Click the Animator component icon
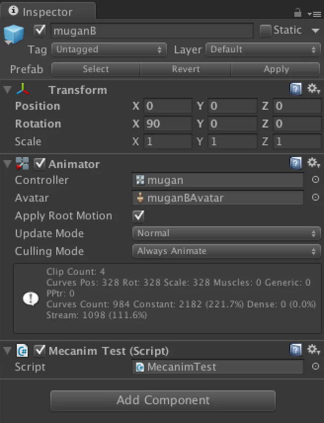The height and width of the screenshot is (423, 324). tap(22, 164)
